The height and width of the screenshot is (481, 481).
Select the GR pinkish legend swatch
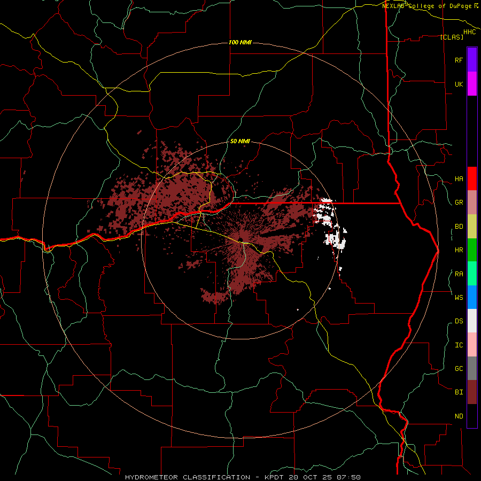pos(472,203)
